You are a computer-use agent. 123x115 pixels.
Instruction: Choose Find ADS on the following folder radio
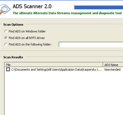coord(6,44)
